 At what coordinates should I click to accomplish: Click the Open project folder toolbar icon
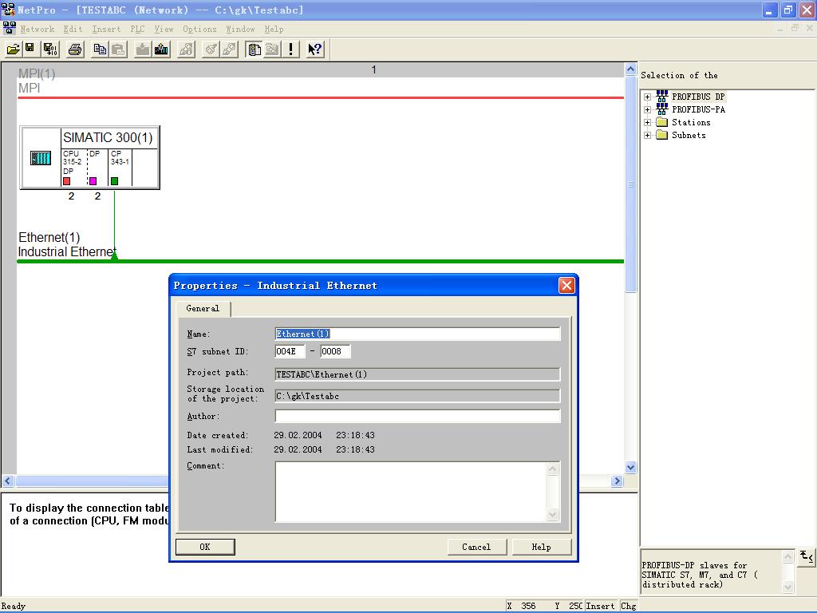[14, 49]
